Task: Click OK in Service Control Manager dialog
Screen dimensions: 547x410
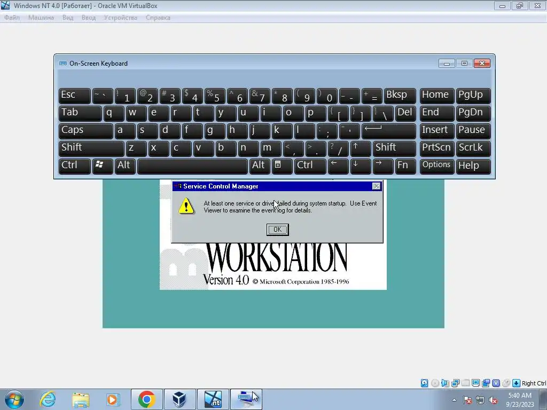Action: click(x=277, y=230)
